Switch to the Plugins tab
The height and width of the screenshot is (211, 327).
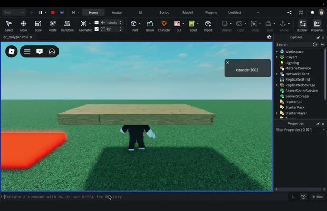pyautogui.click(x=211, y=12)
